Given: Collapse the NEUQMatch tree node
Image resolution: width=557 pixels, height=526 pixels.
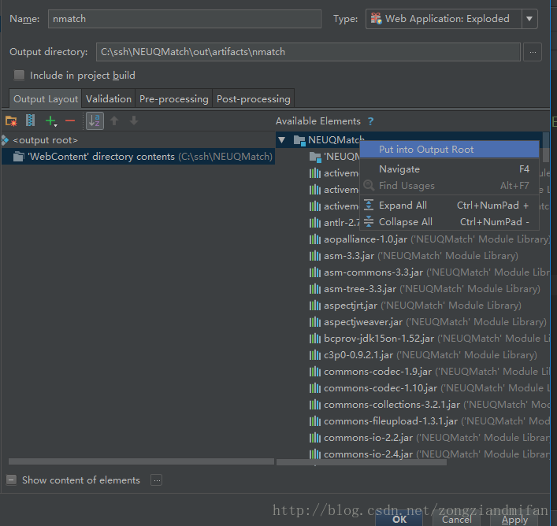Looking at the screenshot, I should (282, 140).
